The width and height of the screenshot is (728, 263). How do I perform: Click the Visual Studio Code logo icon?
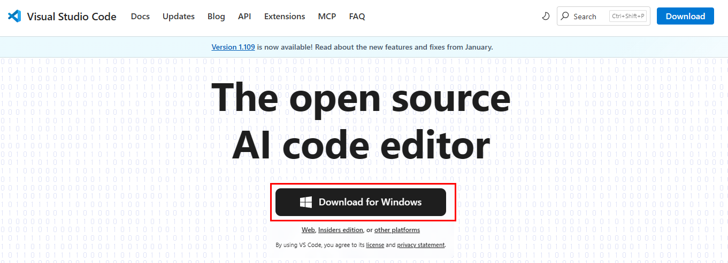coord(14,16)
